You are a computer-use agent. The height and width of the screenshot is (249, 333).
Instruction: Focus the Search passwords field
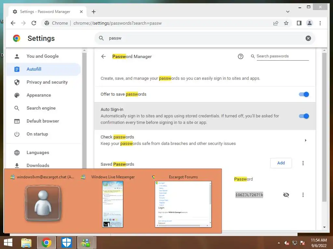click(x=283, y=56)
